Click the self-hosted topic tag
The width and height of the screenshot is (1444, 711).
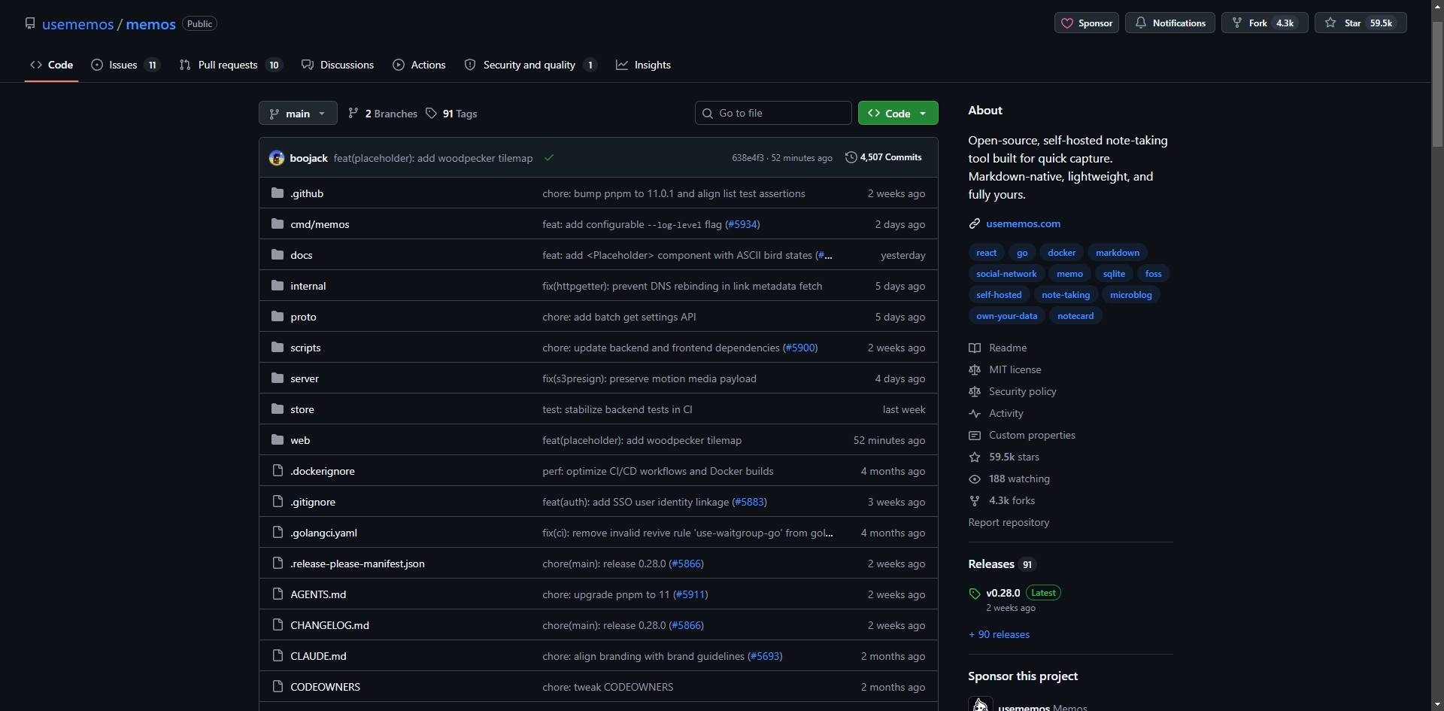[999, 295]
